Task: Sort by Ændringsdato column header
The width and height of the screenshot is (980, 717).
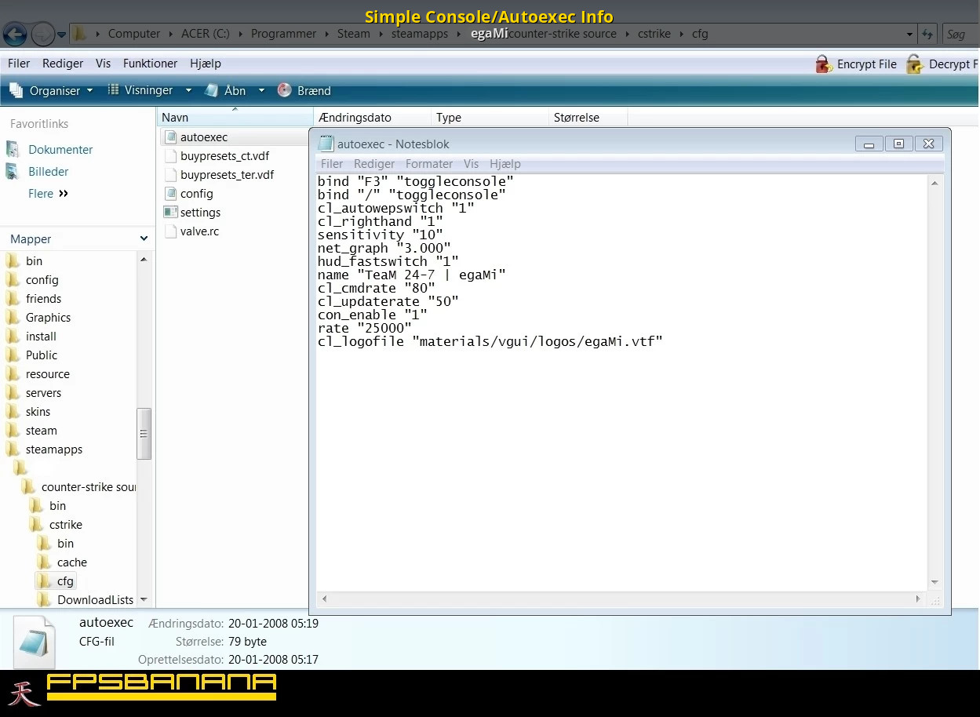Action: tap(355, 118)
